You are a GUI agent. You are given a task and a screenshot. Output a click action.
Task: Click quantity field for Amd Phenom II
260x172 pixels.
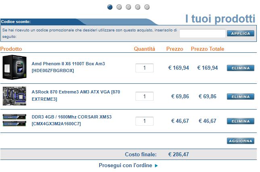point(144,68)
